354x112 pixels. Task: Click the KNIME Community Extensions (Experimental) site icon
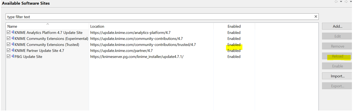13,38
